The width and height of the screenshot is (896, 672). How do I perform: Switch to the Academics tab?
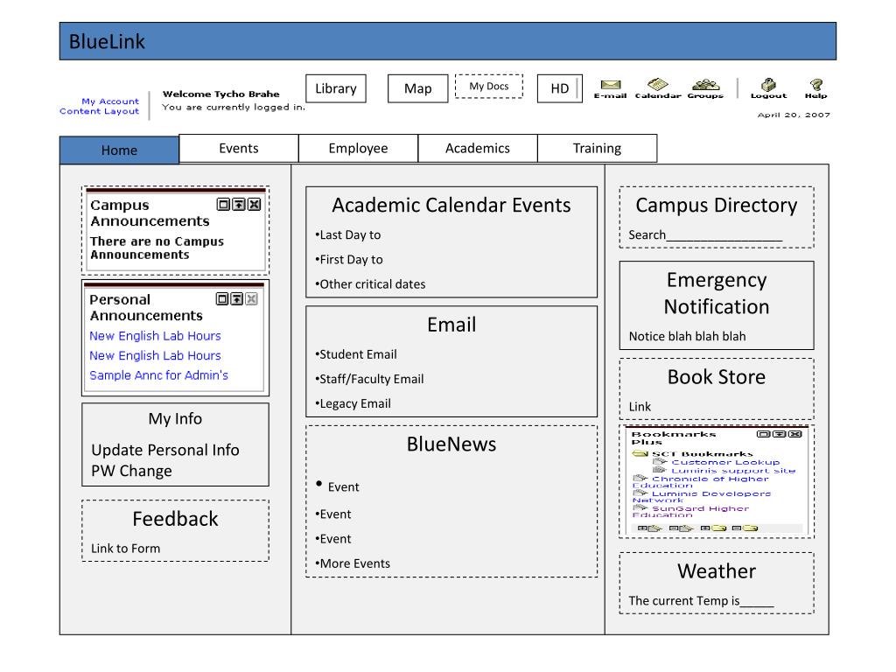[x=478, y=149]
